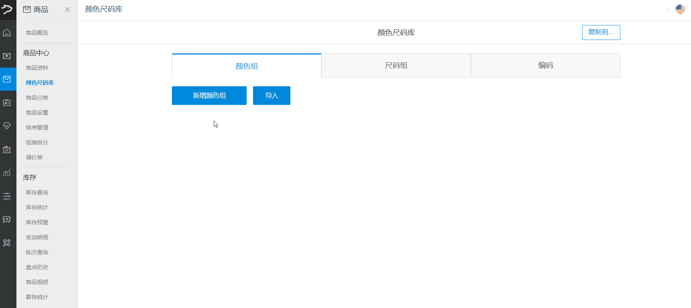Click the 导入 button
Viewport: 691px width, 308px height.
point(272,96)
